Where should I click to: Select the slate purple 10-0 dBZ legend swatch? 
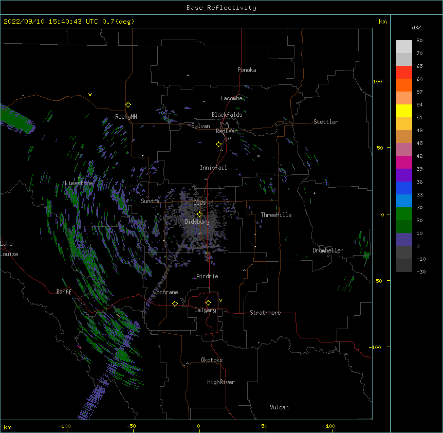404,240
